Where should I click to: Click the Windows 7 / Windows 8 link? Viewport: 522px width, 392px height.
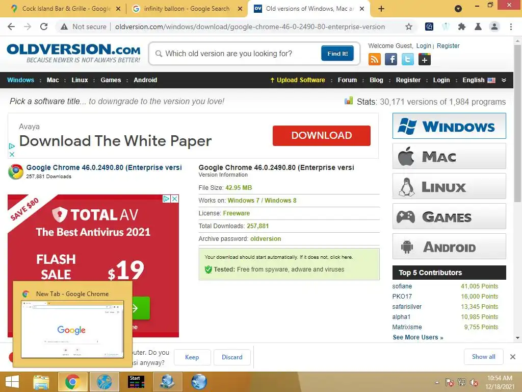pos(262,200)
